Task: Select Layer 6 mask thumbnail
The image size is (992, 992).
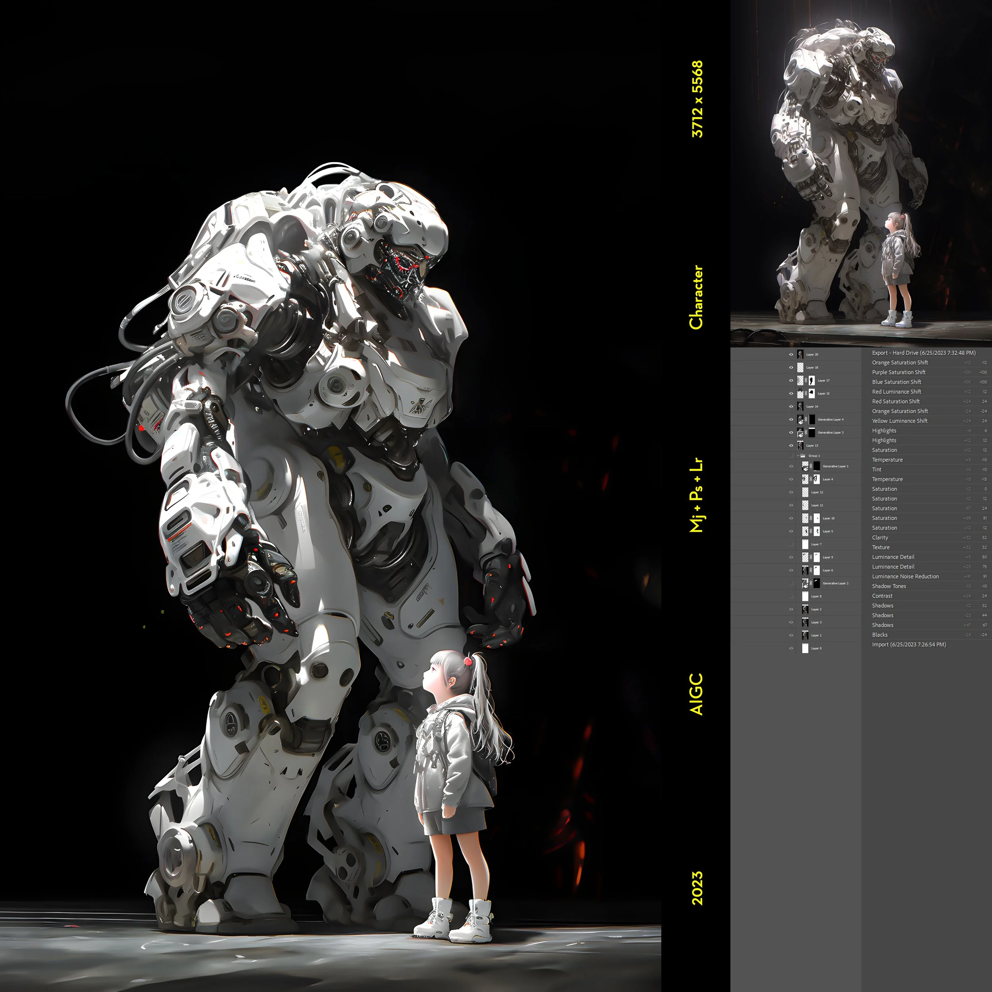Action: point(816,570)
